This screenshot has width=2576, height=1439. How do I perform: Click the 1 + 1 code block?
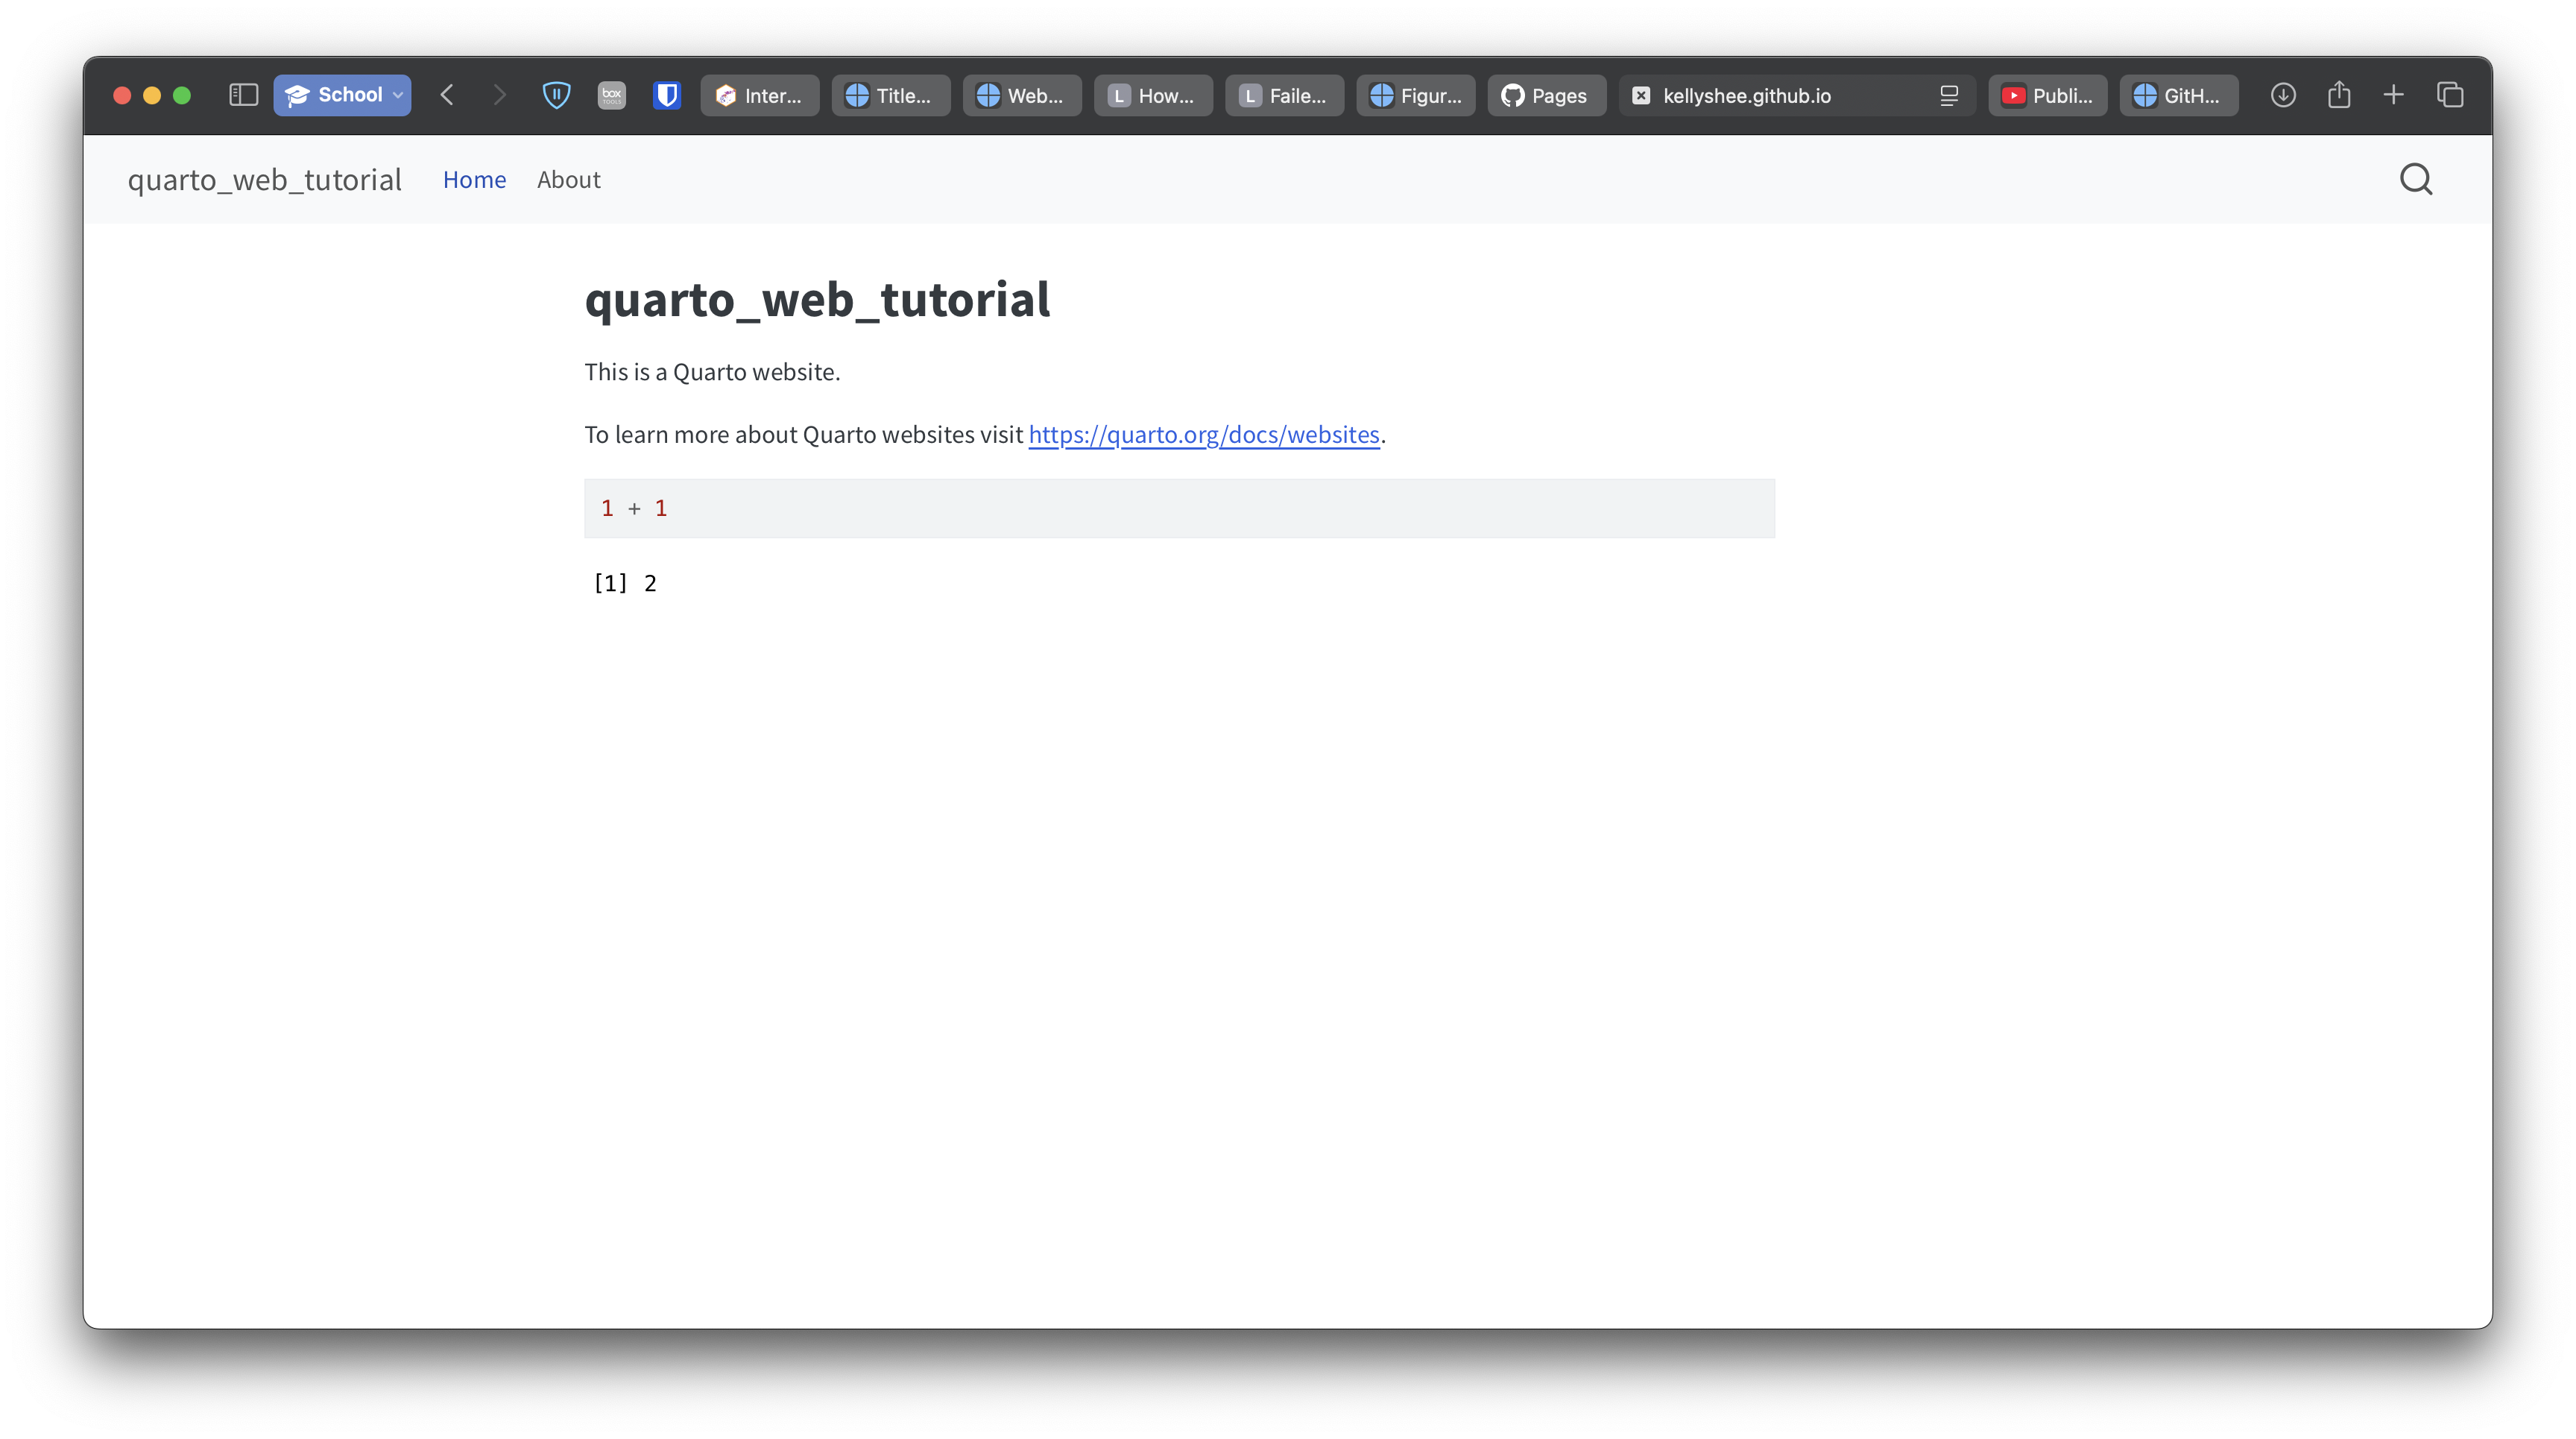click(1179, 508)
